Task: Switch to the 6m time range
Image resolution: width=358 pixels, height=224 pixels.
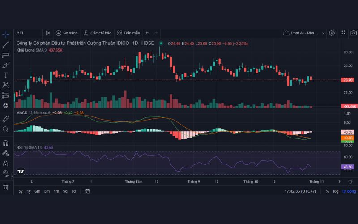Action: pos(38,191)
